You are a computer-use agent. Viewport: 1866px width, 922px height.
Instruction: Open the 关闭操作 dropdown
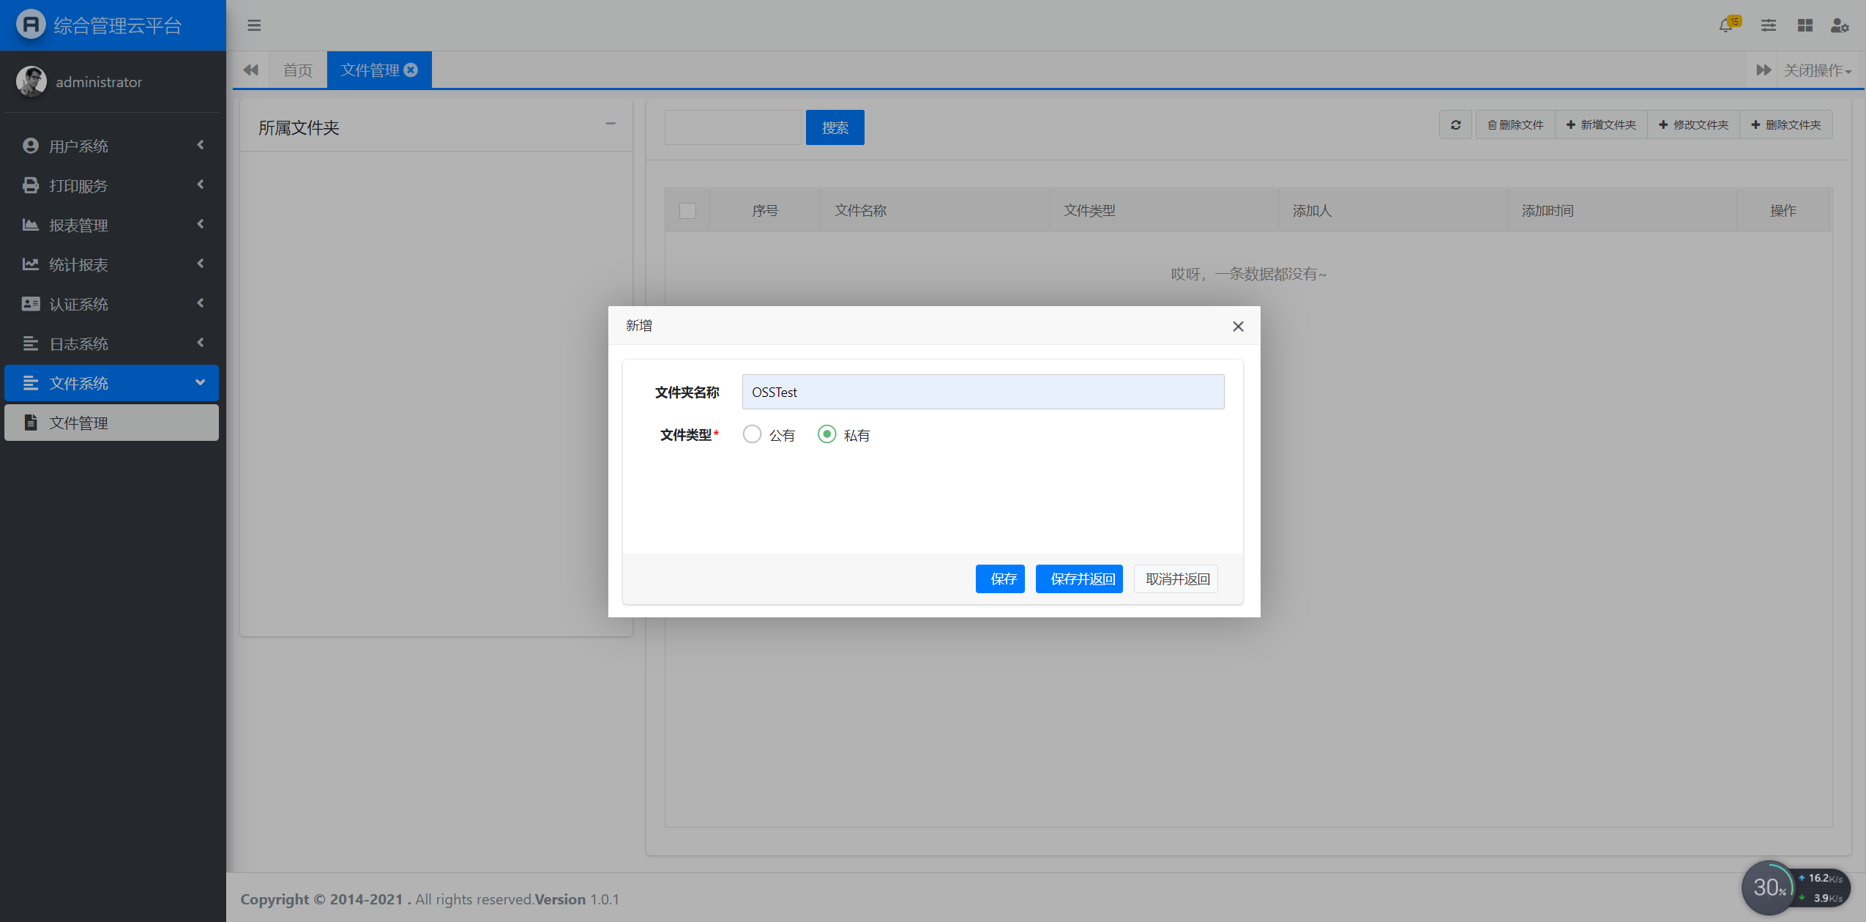click(1817, 70)
